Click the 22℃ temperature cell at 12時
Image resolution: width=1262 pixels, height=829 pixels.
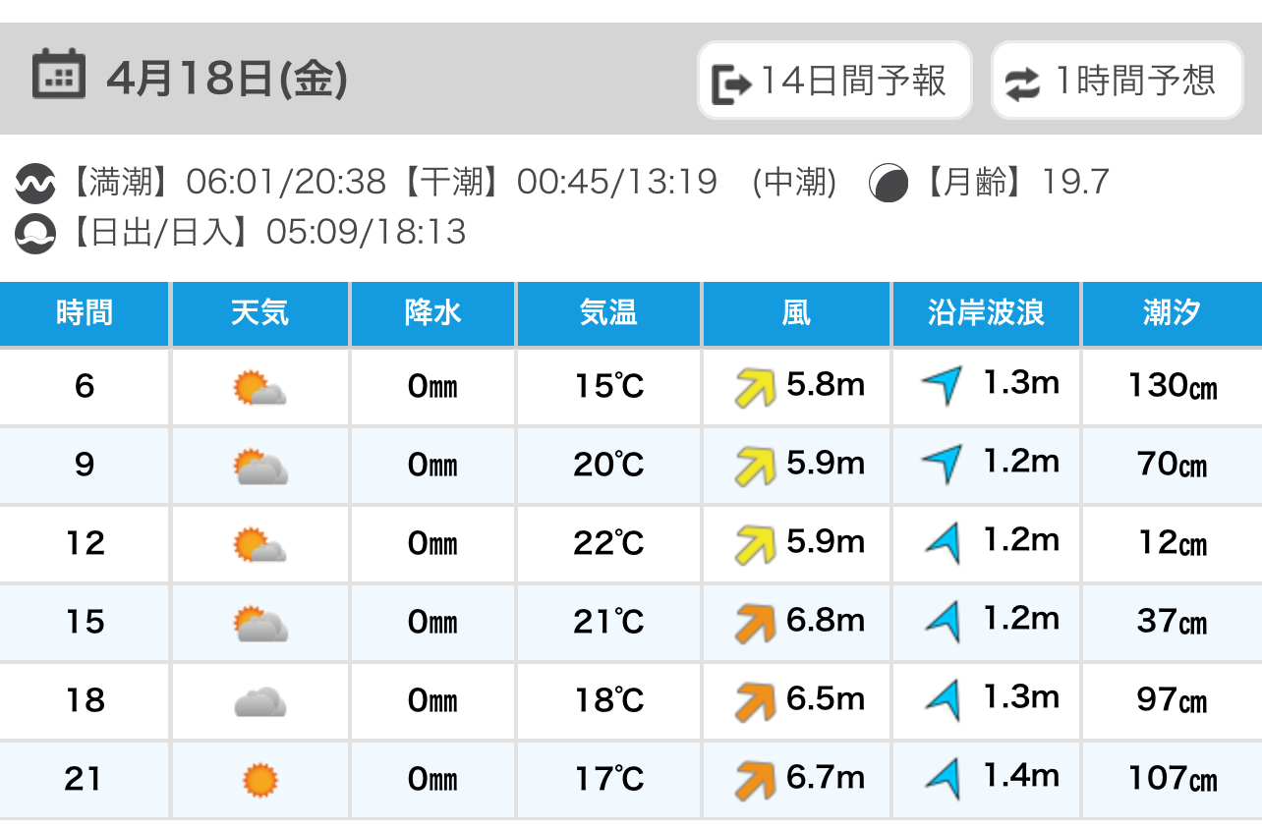pyautogui.click(x=608, y=543)
